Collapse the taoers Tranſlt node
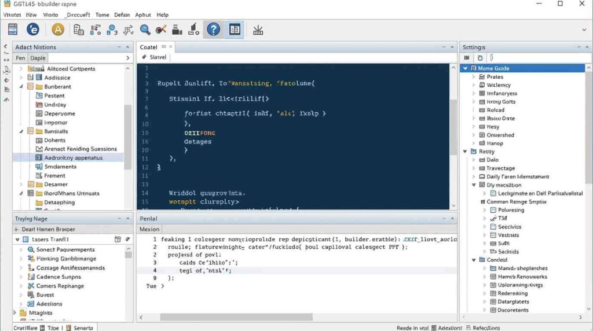The image size is (593, 331). point(17,240)
